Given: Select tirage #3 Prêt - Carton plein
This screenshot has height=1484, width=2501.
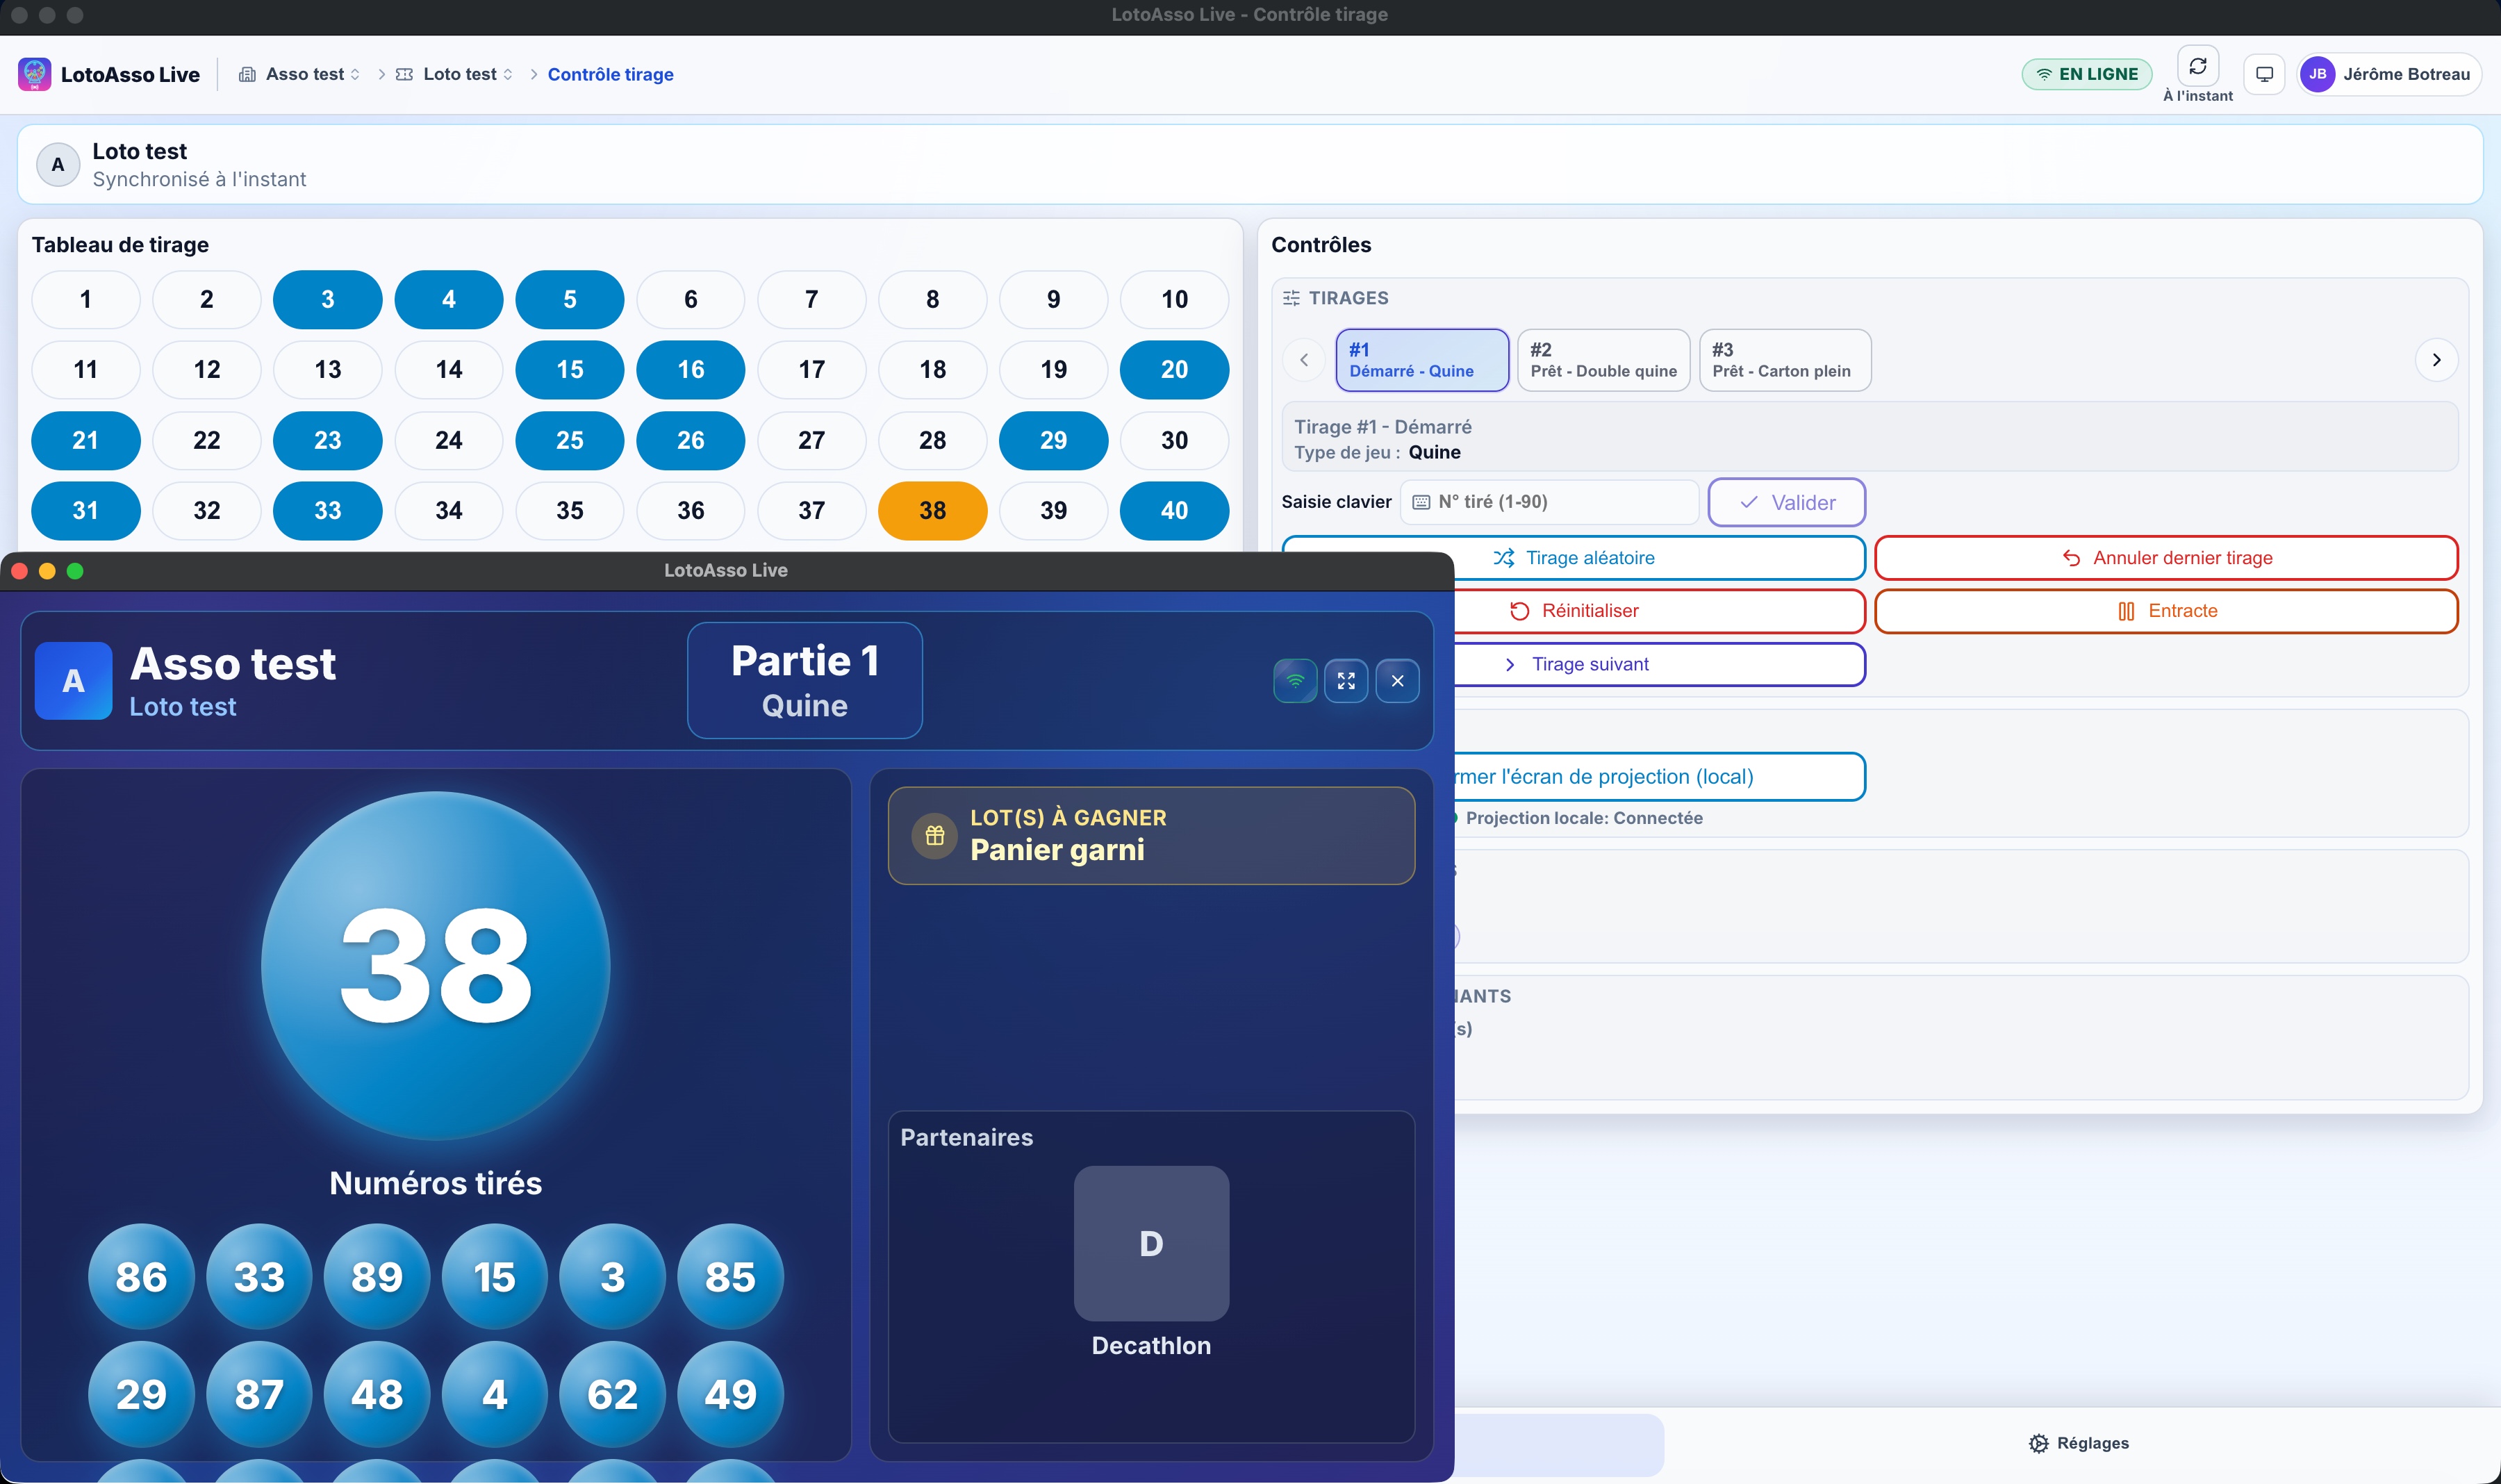Looking at the screenshot, I should point(1784,360).
